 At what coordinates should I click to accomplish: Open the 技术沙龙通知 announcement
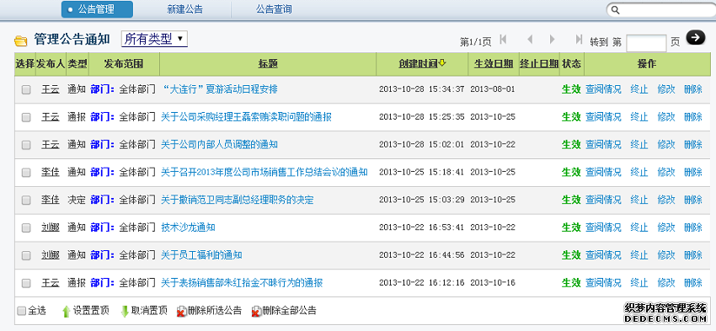click(188, 227)
